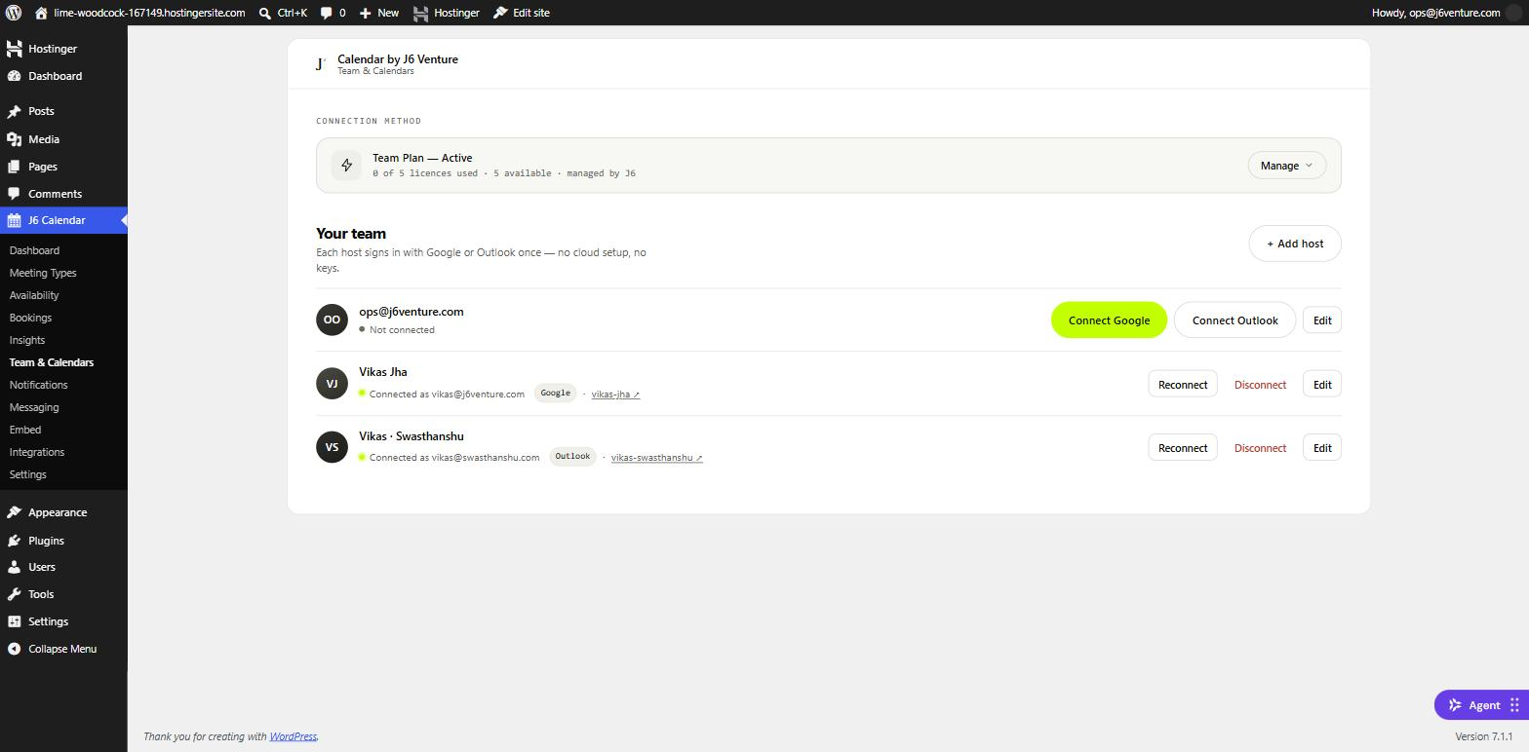This screenshot has height=752, width=1529.
Task: Open Team & Calendars submenu item
Action: (x=52, y=362)
